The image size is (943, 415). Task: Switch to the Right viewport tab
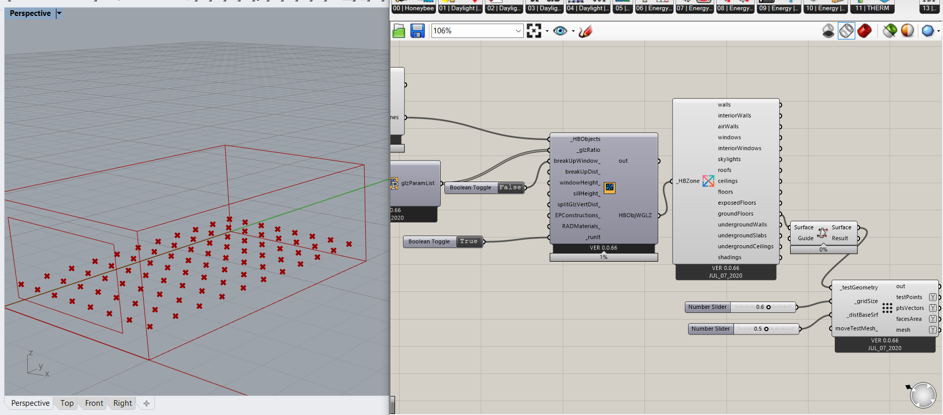pos(123,403)
